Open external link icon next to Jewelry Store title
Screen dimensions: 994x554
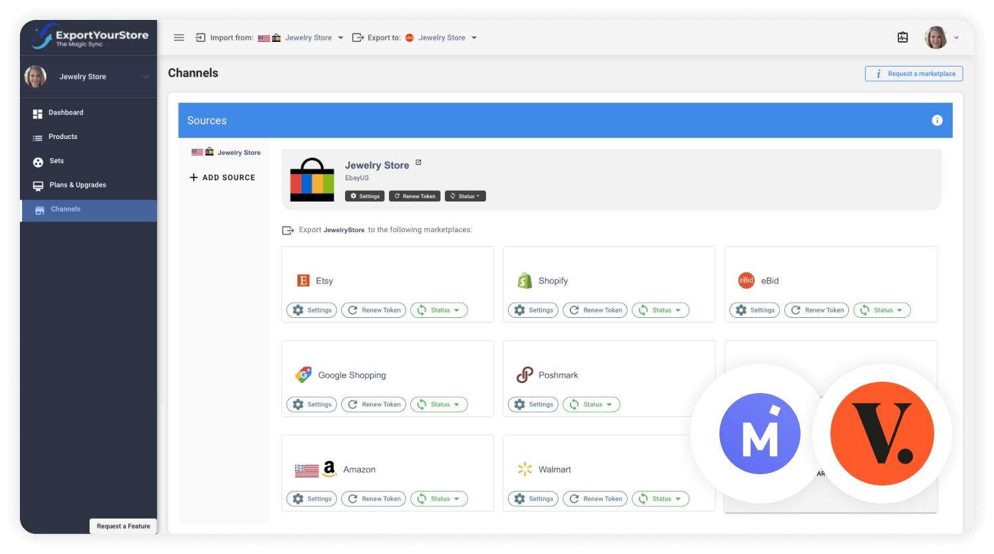click(x=418, y=162)
